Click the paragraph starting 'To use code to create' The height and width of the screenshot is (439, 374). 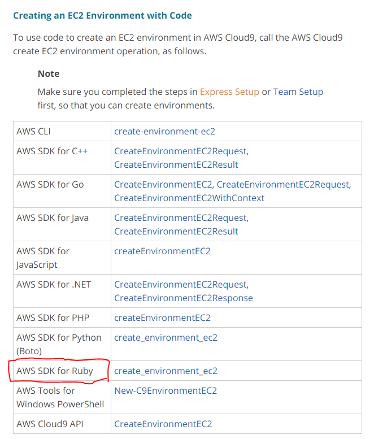(178, 44)
